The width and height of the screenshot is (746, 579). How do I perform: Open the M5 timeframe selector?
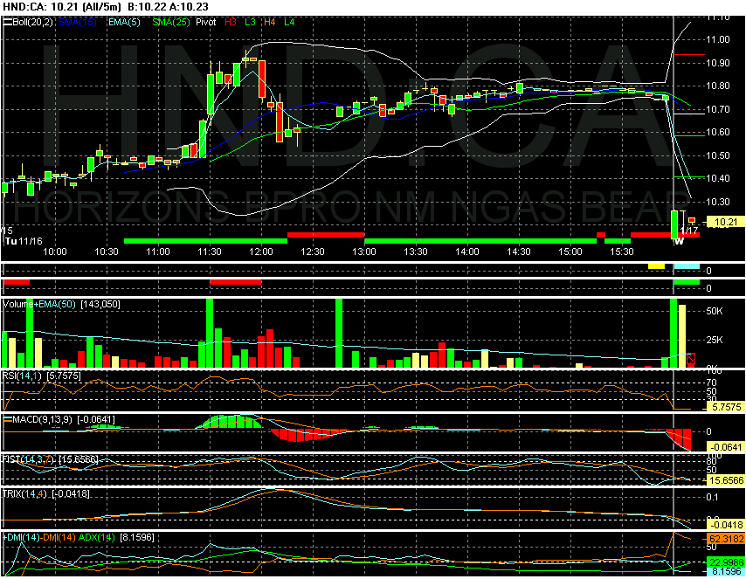coord(7,231)
